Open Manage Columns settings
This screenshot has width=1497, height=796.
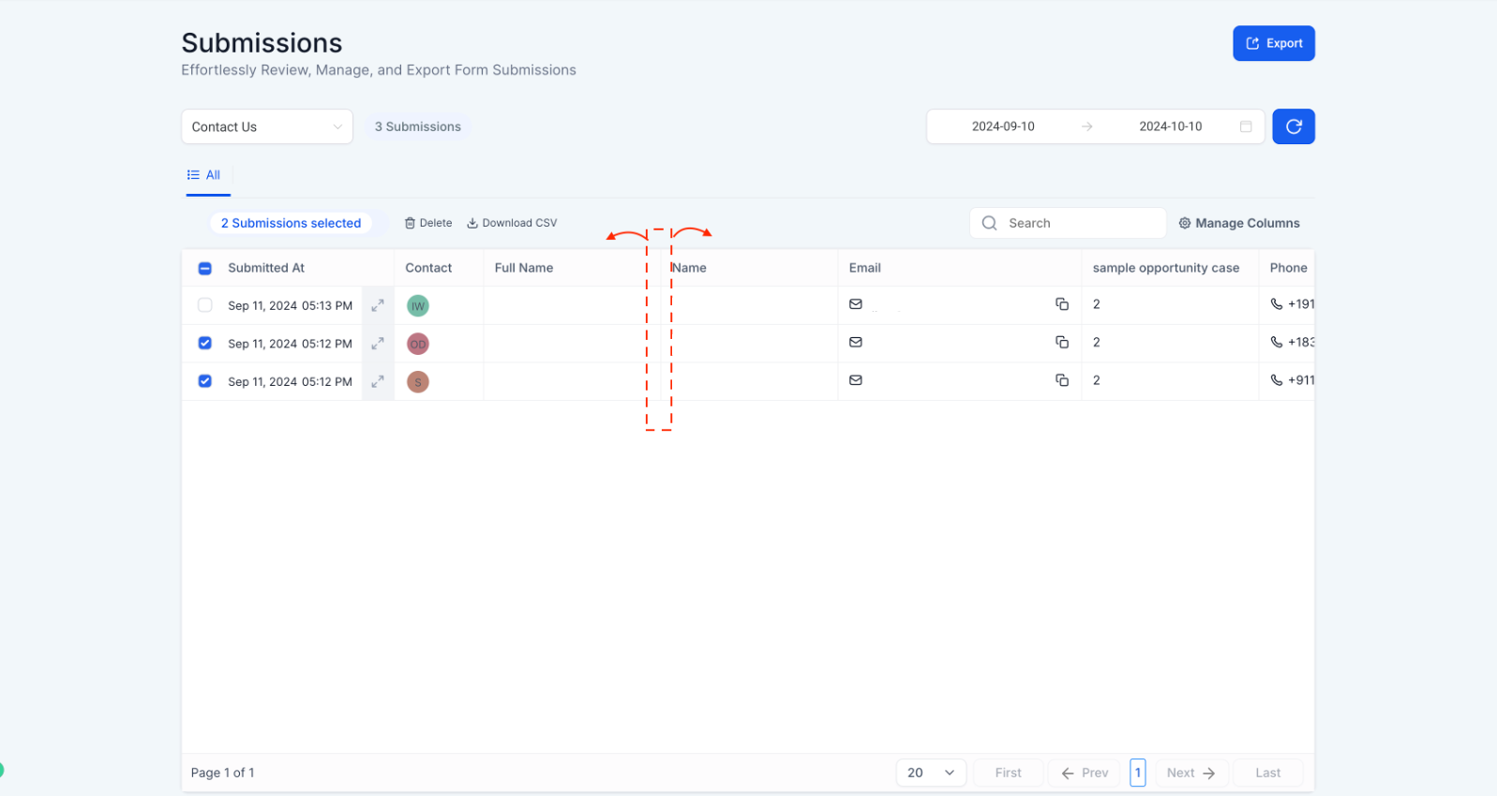point(1238,223)
